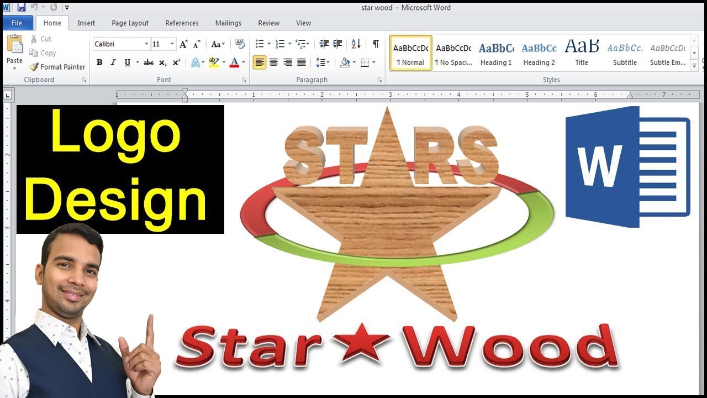
Task: Switch to the Insert tab
Action: click(86, 23)
